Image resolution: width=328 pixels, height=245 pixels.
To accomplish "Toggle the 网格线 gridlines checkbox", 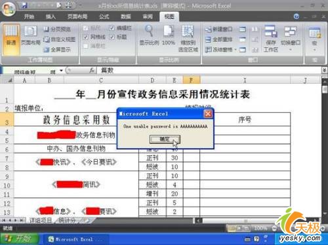I will [86, 37].
